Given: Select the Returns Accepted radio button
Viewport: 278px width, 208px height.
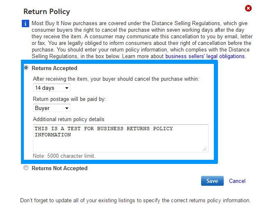Looking at the screenshot, I should pyautogui.click(x=26, y=68).
